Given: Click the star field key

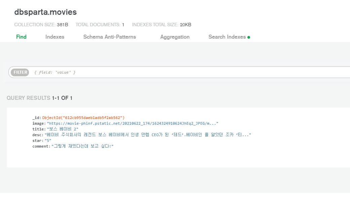Looking at the screenshot, I should pyautogui.click(x=38, y=141).
